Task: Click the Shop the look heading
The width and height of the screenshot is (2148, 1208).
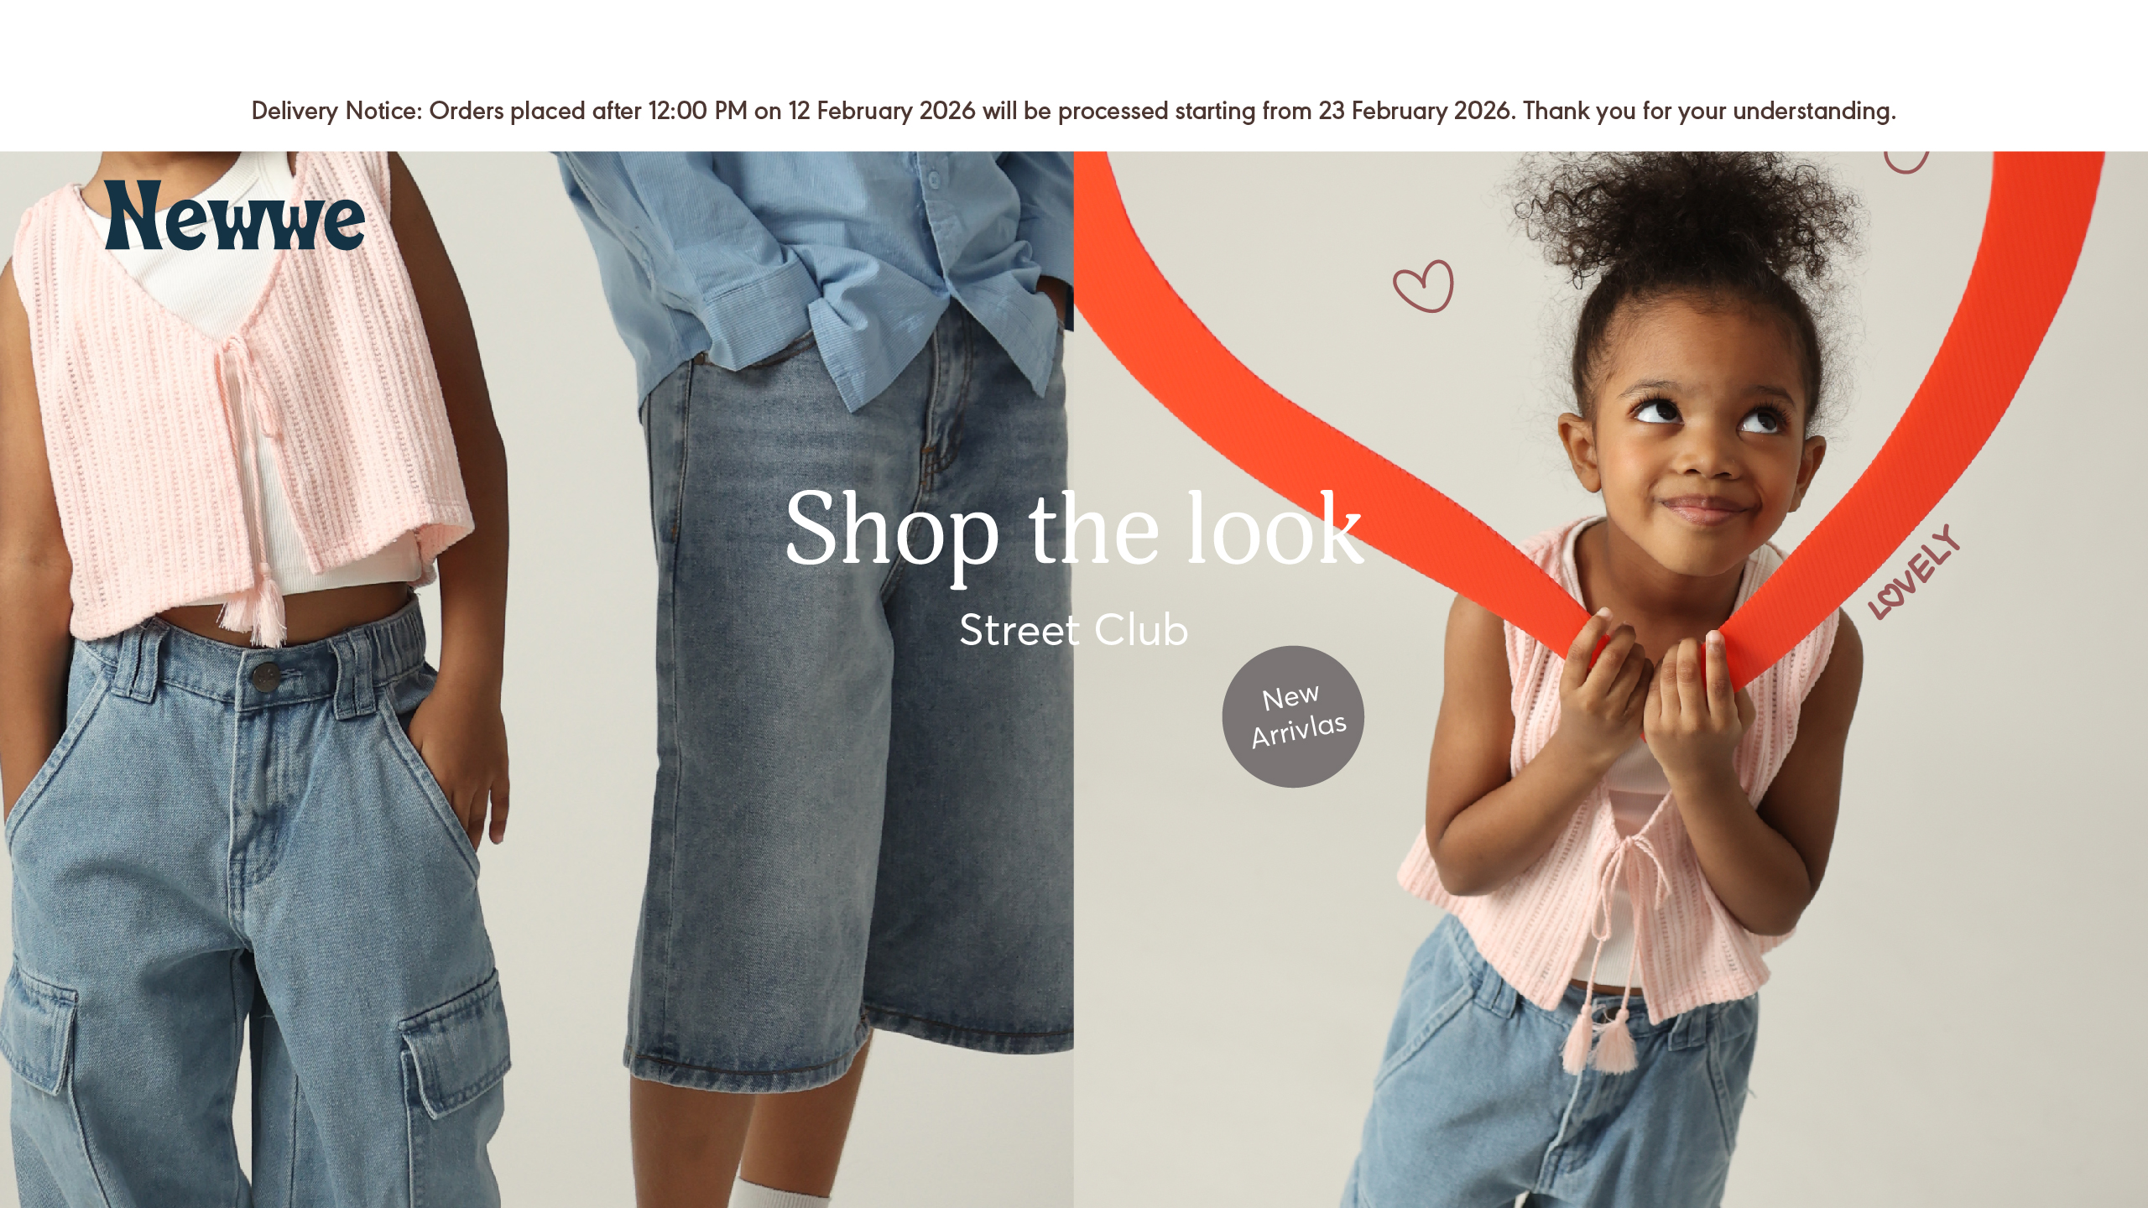Action: point(1074,530)
